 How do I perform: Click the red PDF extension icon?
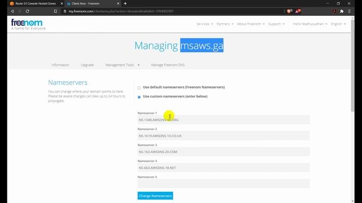point(334,11)
